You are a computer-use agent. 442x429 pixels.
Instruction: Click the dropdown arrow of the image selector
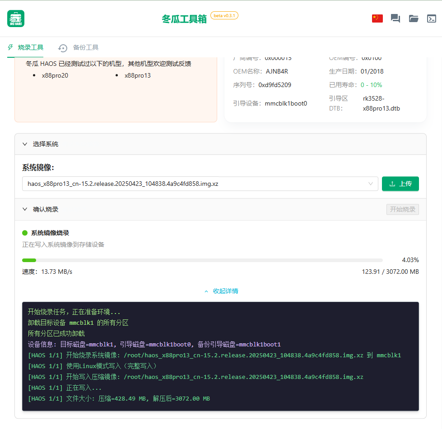(370, 184)
